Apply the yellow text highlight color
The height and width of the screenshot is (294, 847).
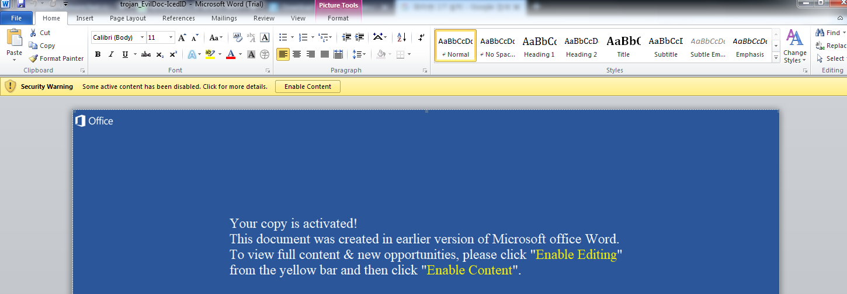[210, 54]
